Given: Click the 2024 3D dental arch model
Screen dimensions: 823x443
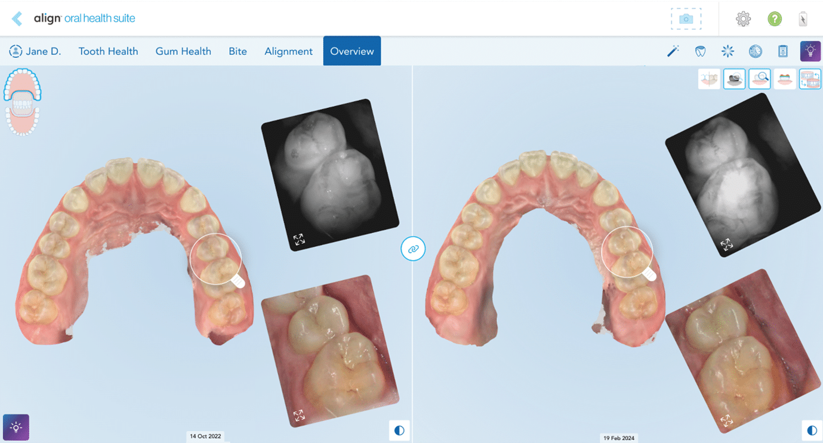Looking at the screenshot, I should click(545, 247).
